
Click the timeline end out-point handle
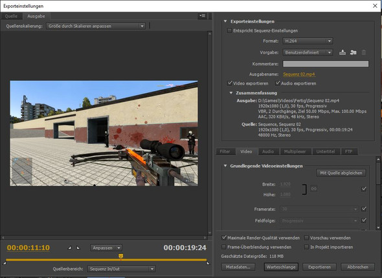click(x=208, y=263)
